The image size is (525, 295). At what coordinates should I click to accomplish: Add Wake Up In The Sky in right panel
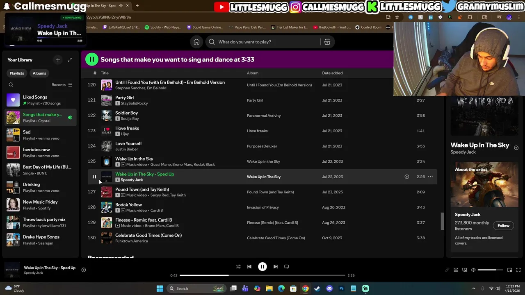pos(516,147)
